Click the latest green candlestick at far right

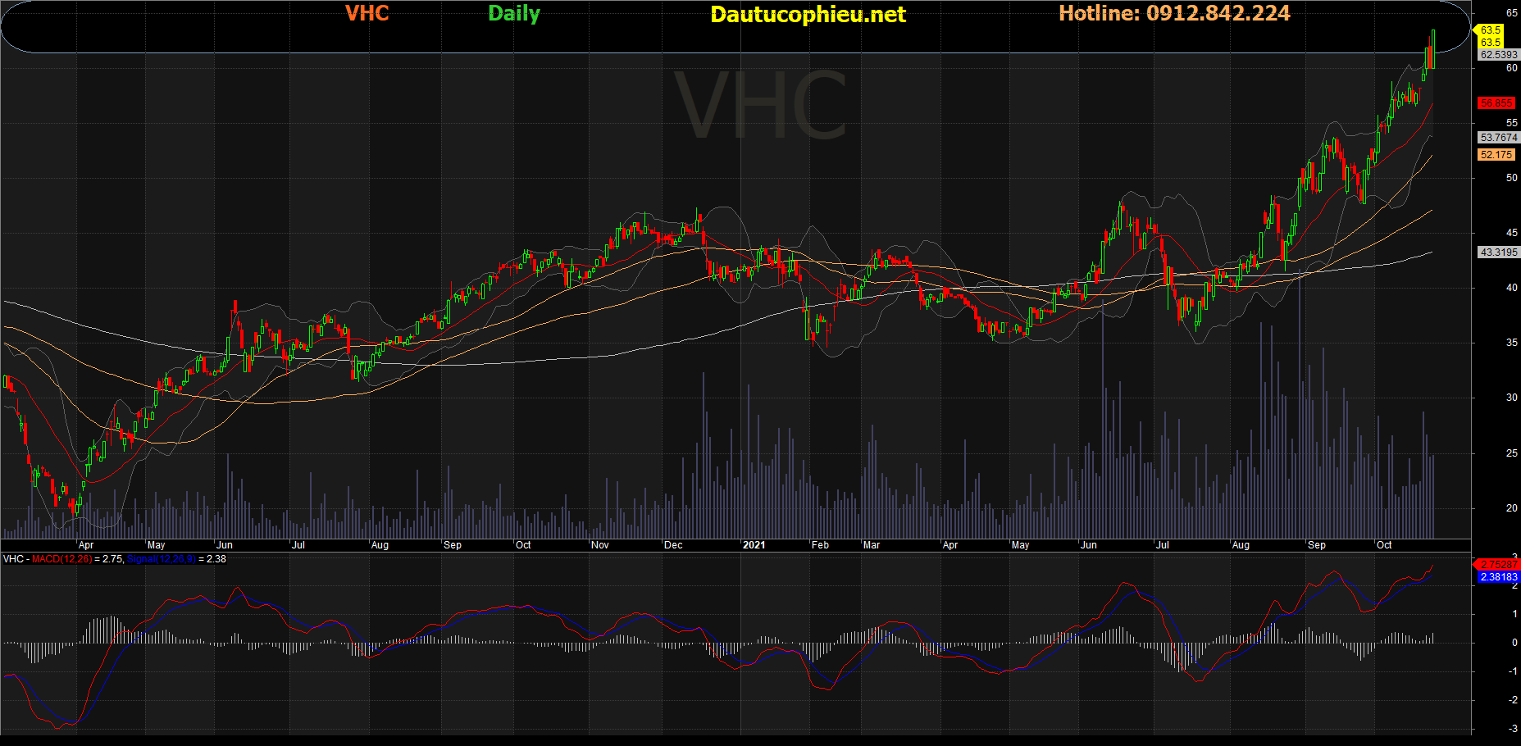click(x=1432, y=49)
